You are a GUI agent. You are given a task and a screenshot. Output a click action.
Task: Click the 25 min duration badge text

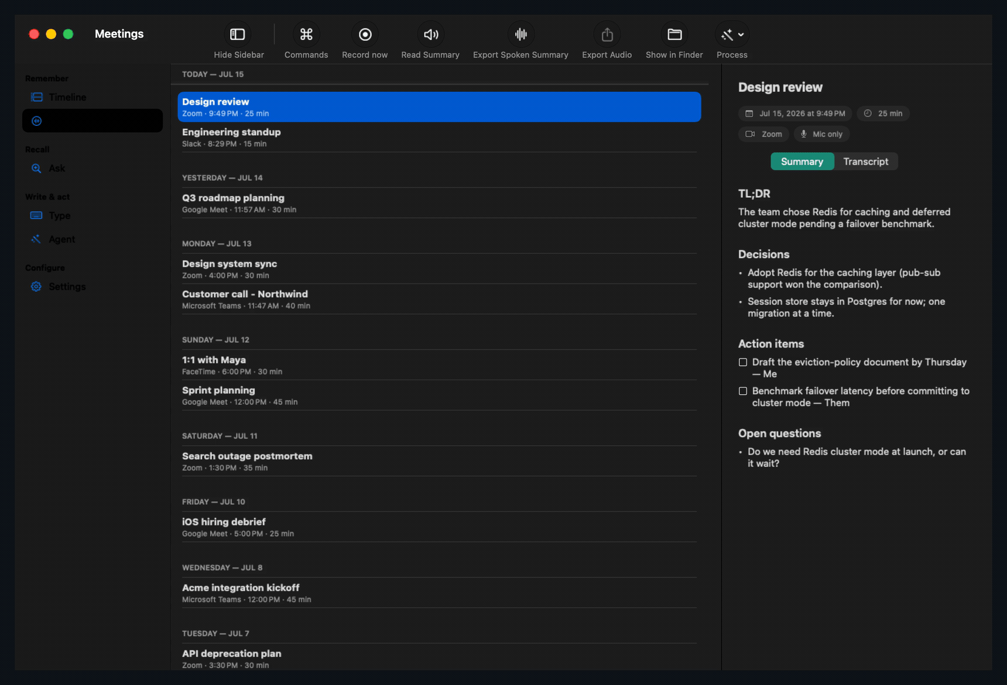890,113
